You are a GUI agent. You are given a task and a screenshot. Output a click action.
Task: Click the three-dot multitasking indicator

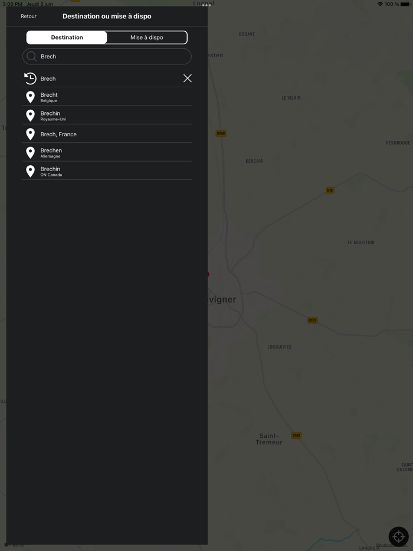pyautogui.click(x=206, y=5)
